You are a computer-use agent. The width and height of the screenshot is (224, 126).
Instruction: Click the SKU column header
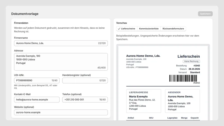pos(151,118)
